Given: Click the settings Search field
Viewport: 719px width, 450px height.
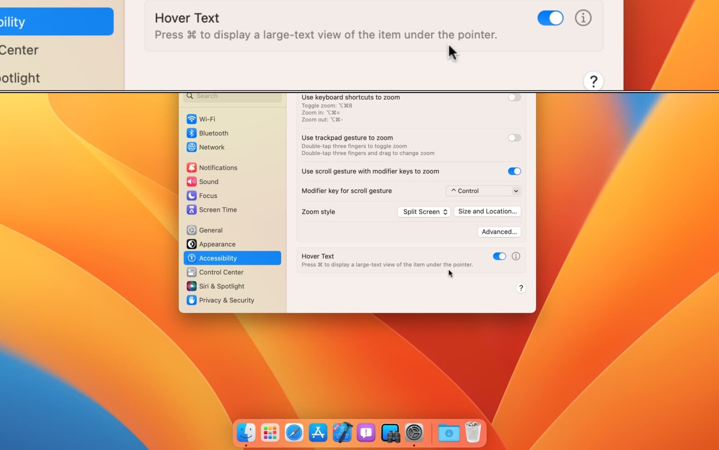Looking at the screenshot, I should [232, 96].
